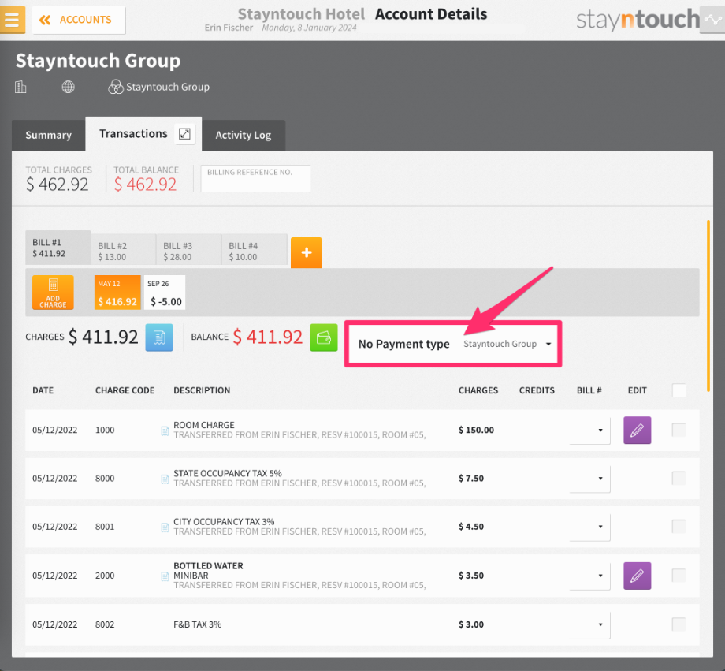Select the Transactions tab
Screen dimensions: 725x671
tap(133, 134)
